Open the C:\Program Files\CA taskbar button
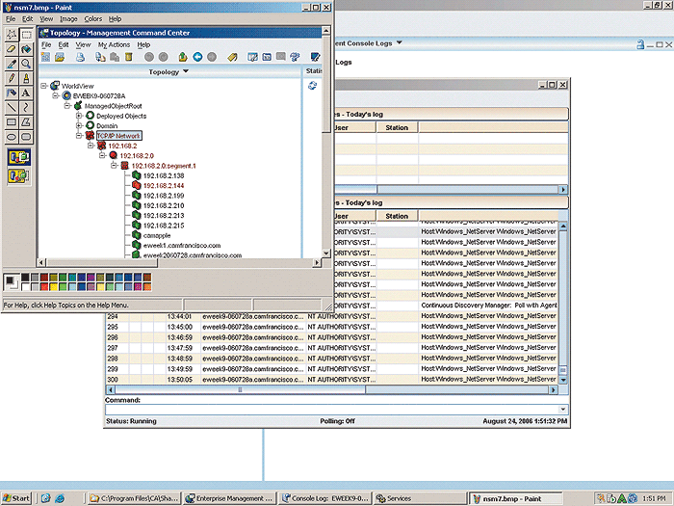 click(134, 498)
